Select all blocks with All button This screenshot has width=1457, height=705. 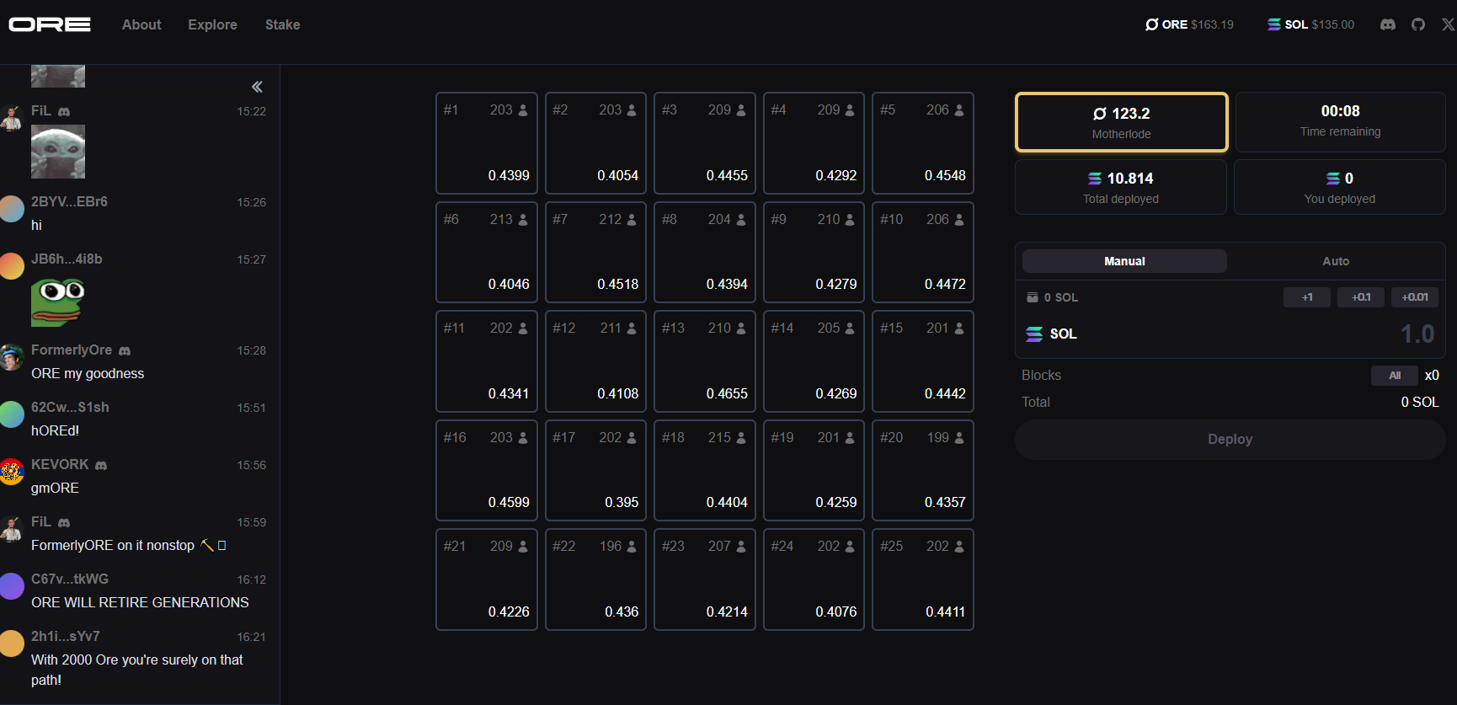click(1395, 376)
